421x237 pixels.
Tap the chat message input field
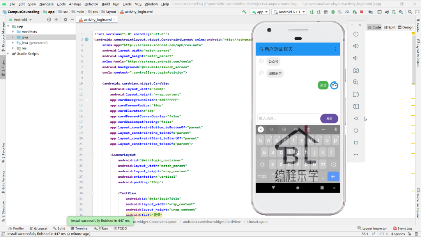[x=288, y=118]
